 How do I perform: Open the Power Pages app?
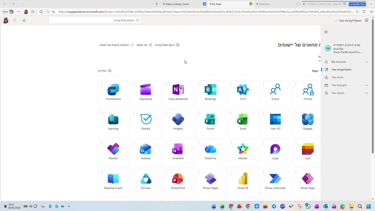[211, 183]
